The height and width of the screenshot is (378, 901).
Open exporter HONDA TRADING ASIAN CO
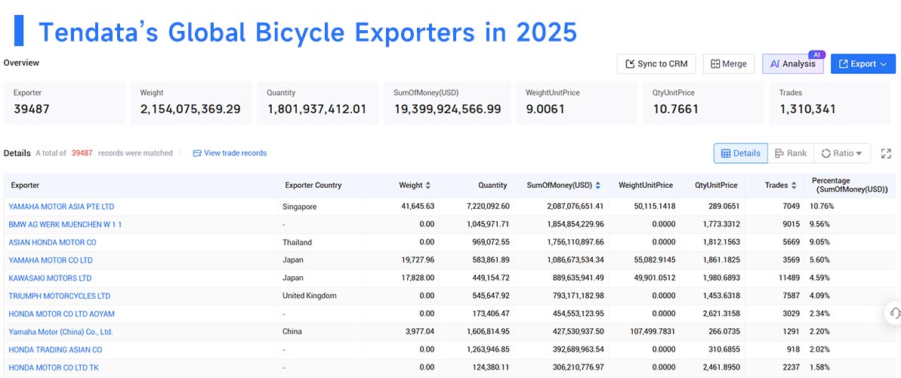(56, 349)
